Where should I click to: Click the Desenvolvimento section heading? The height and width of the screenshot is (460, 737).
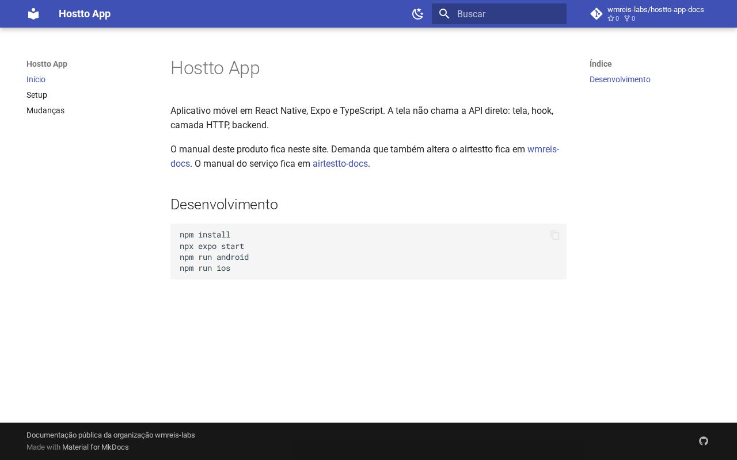pyautogui.click(x=224, y=205)
